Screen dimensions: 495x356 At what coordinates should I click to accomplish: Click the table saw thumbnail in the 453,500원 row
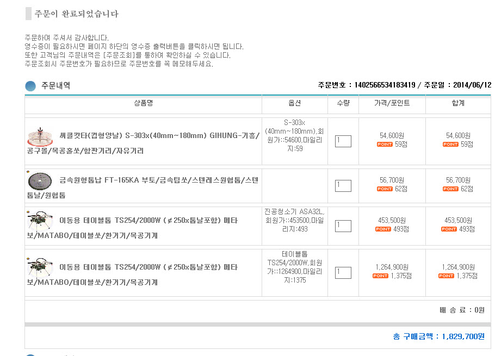point(40,221)
